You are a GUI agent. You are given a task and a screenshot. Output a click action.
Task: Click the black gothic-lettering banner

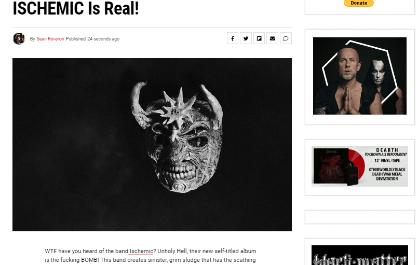coord(360,255)
